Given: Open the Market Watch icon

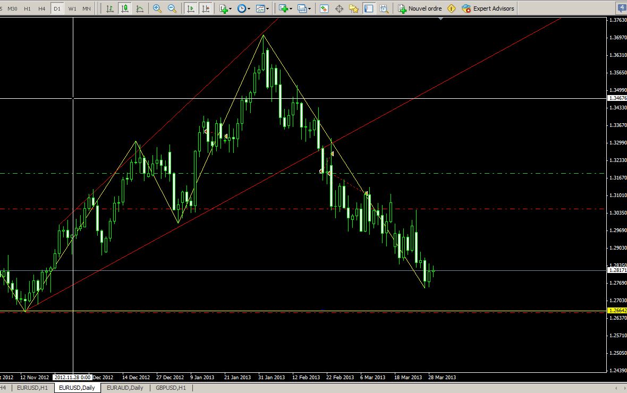Looking at the screenshot, I should tap(324, 8).
